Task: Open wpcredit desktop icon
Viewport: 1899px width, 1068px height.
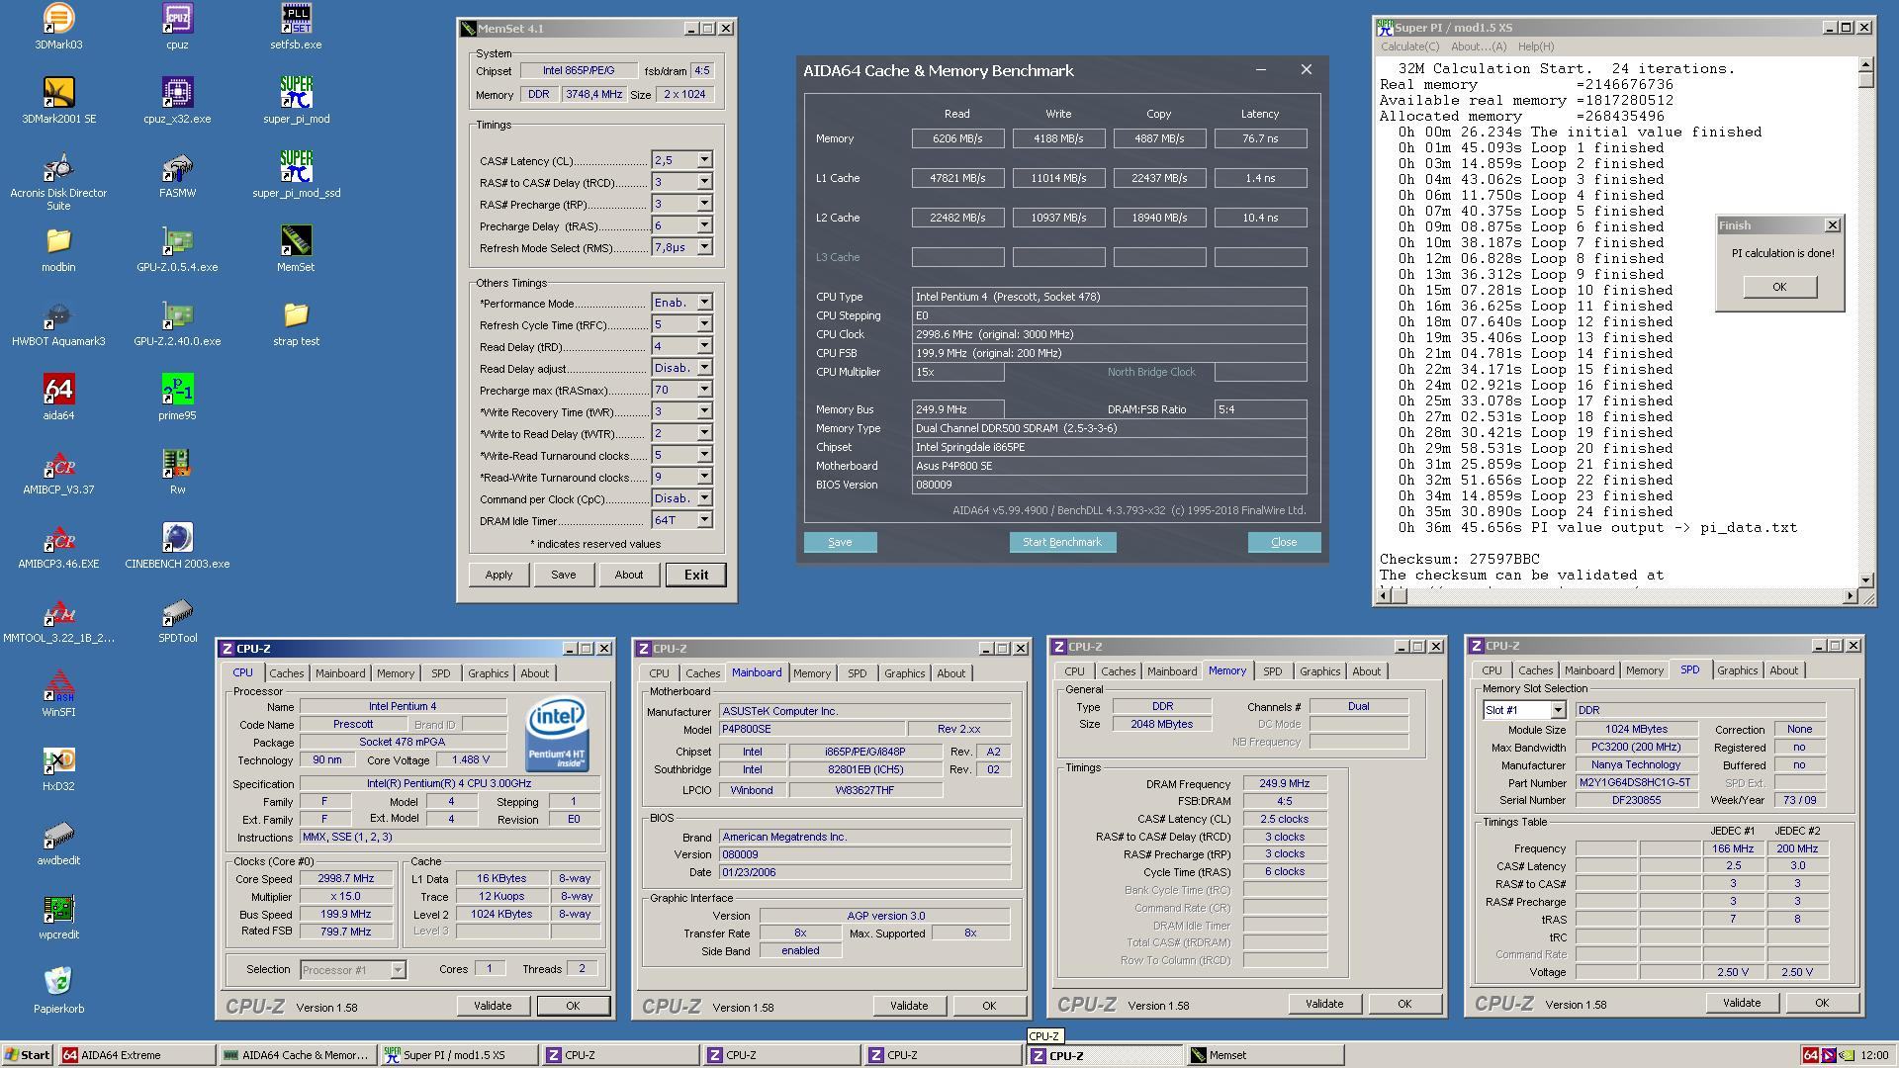Action: [x=58, y=916]
